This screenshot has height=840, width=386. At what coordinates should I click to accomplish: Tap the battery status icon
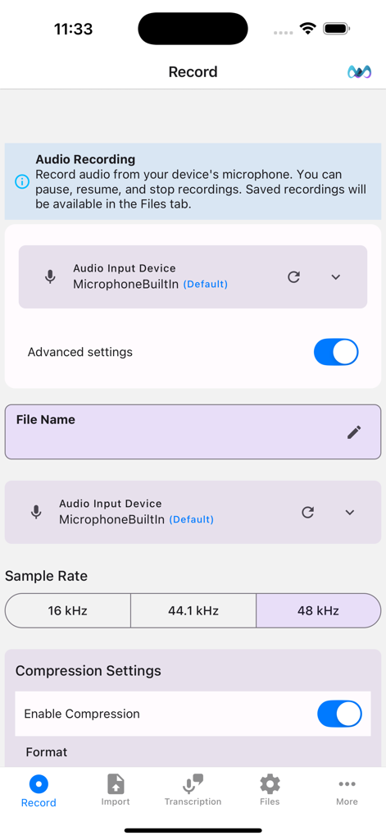tap(337, 29)
